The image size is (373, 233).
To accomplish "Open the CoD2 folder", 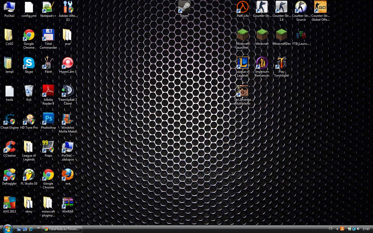I will pyautogui.click(x=10, y=37).
